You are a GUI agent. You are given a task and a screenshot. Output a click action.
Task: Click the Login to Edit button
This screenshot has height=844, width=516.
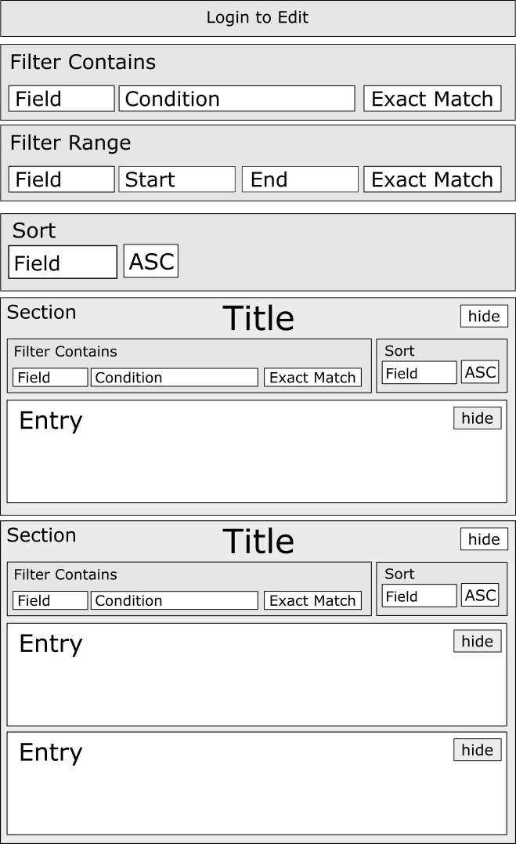tap(258, 17)
